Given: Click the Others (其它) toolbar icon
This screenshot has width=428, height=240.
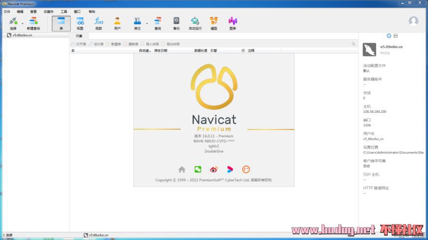Looking at the screenshot, I should (137, 23).
